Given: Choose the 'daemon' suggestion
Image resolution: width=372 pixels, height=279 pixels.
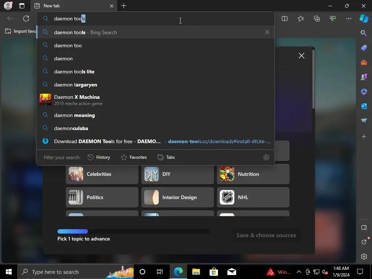Looking at the screenshot, I should pyautogui.click(x=155, y=58).
